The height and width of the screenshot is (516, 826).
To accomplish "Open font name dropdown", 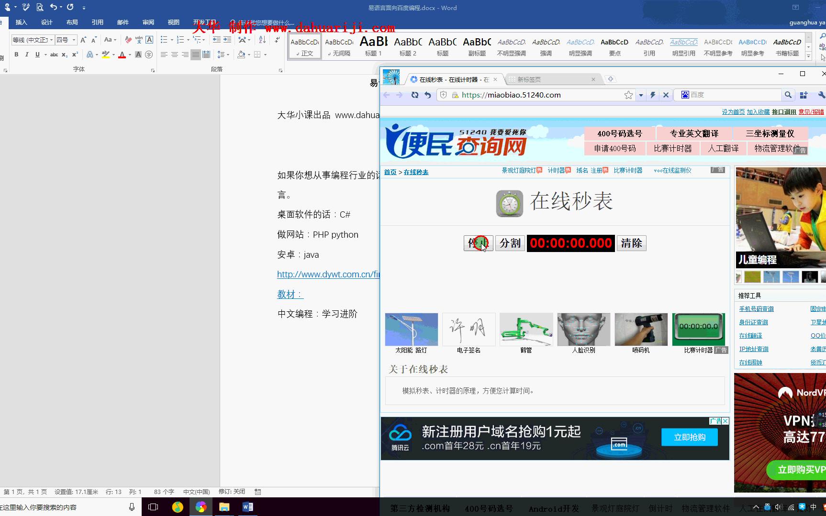I will (51, 40).
